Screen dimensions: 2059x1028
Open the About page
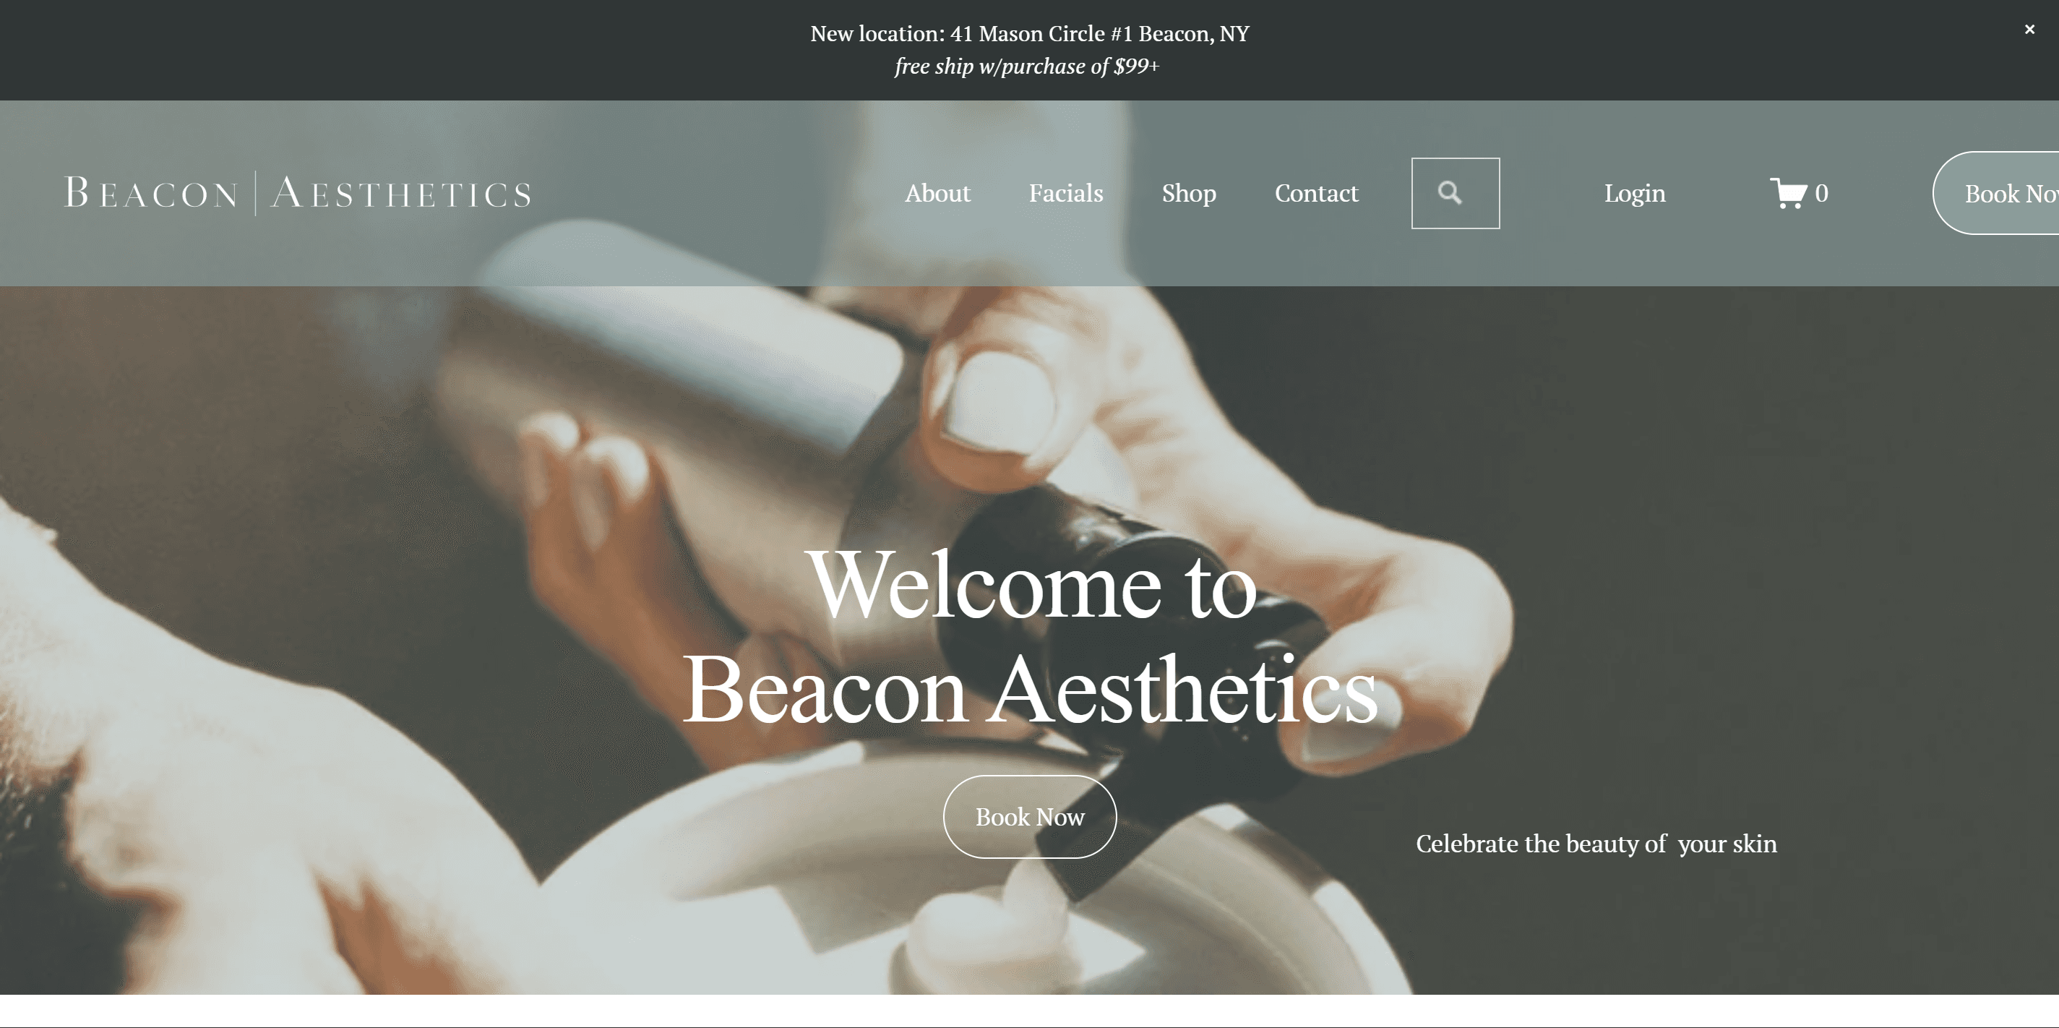937,192
